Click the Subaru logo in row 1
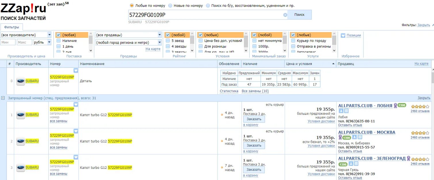 point(20,115)
